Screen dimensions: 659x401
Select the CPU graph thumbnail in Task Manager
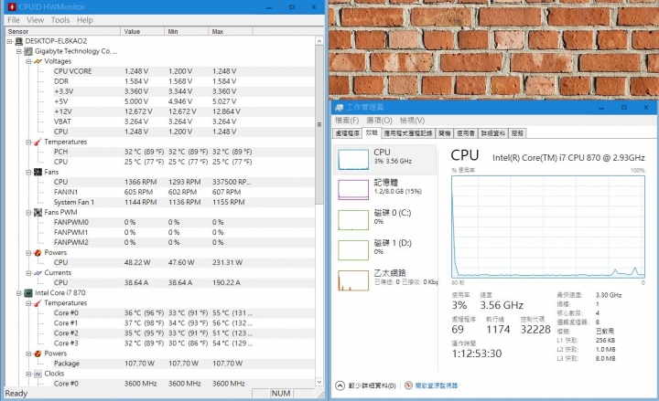pyautogui.click(x=353, y=160)
